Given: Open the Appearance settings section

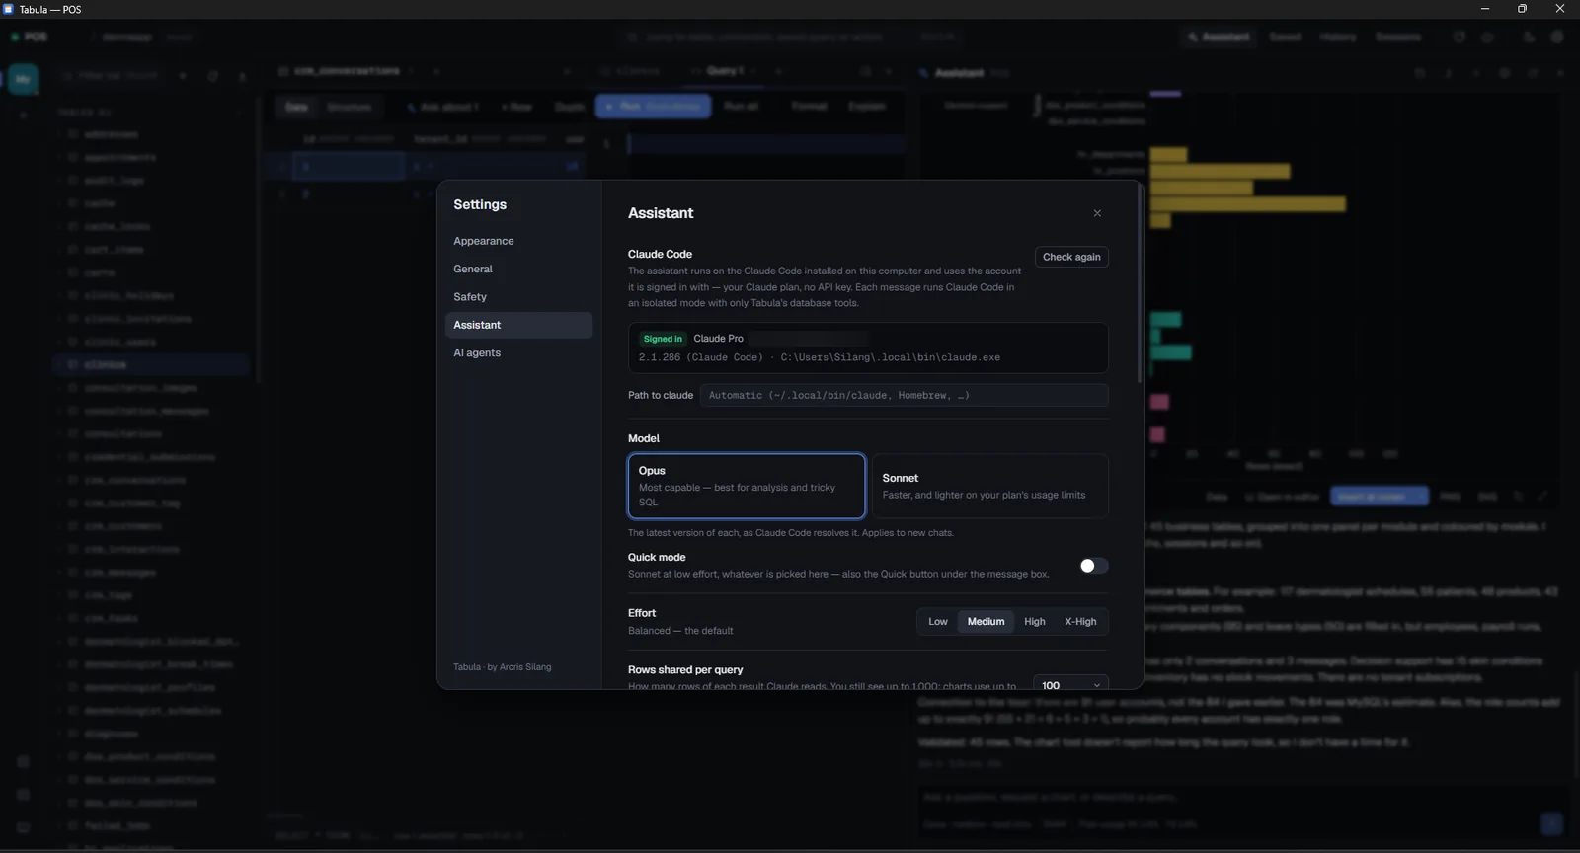Looking at the screenshot, I should point(518,241).
